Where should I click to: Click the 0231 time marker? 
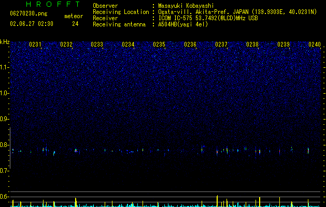[x=35, y=45]
